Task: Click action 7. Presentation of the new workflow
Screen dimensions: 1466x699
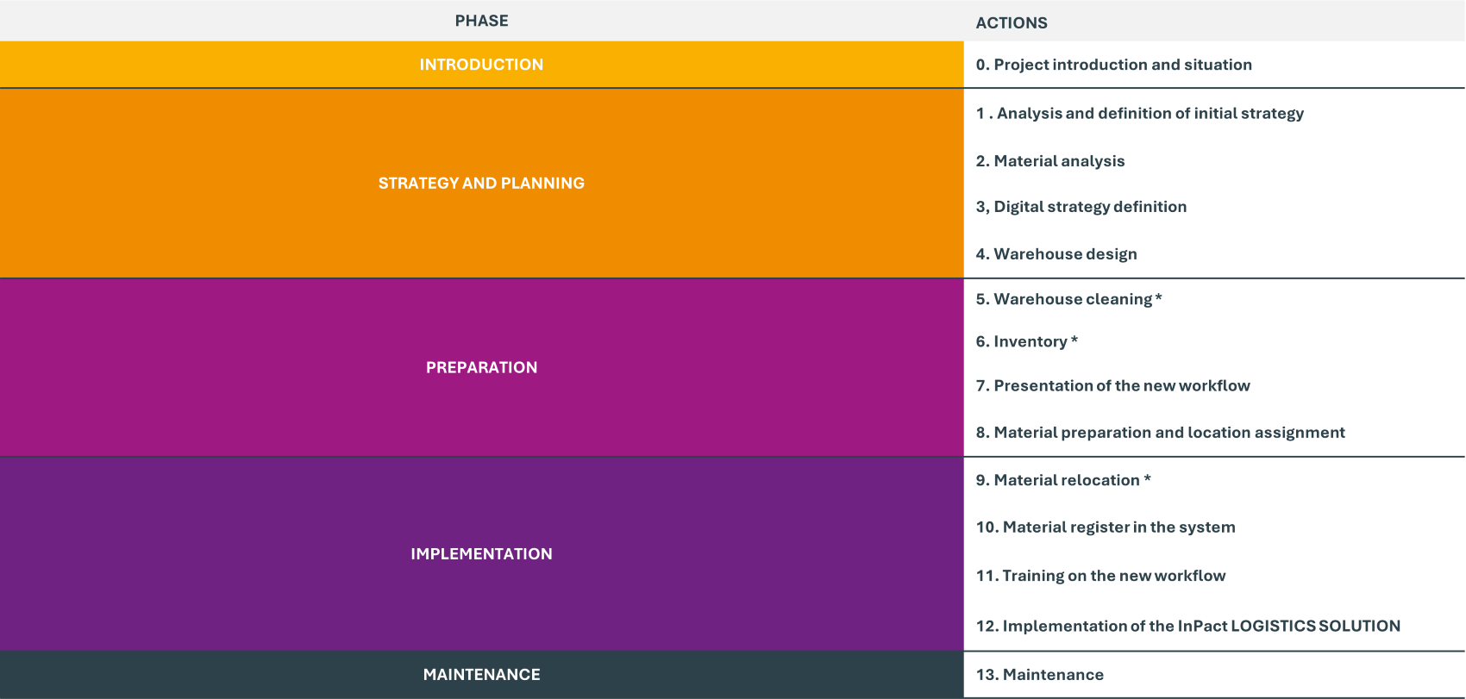Action: point(1112,386)
